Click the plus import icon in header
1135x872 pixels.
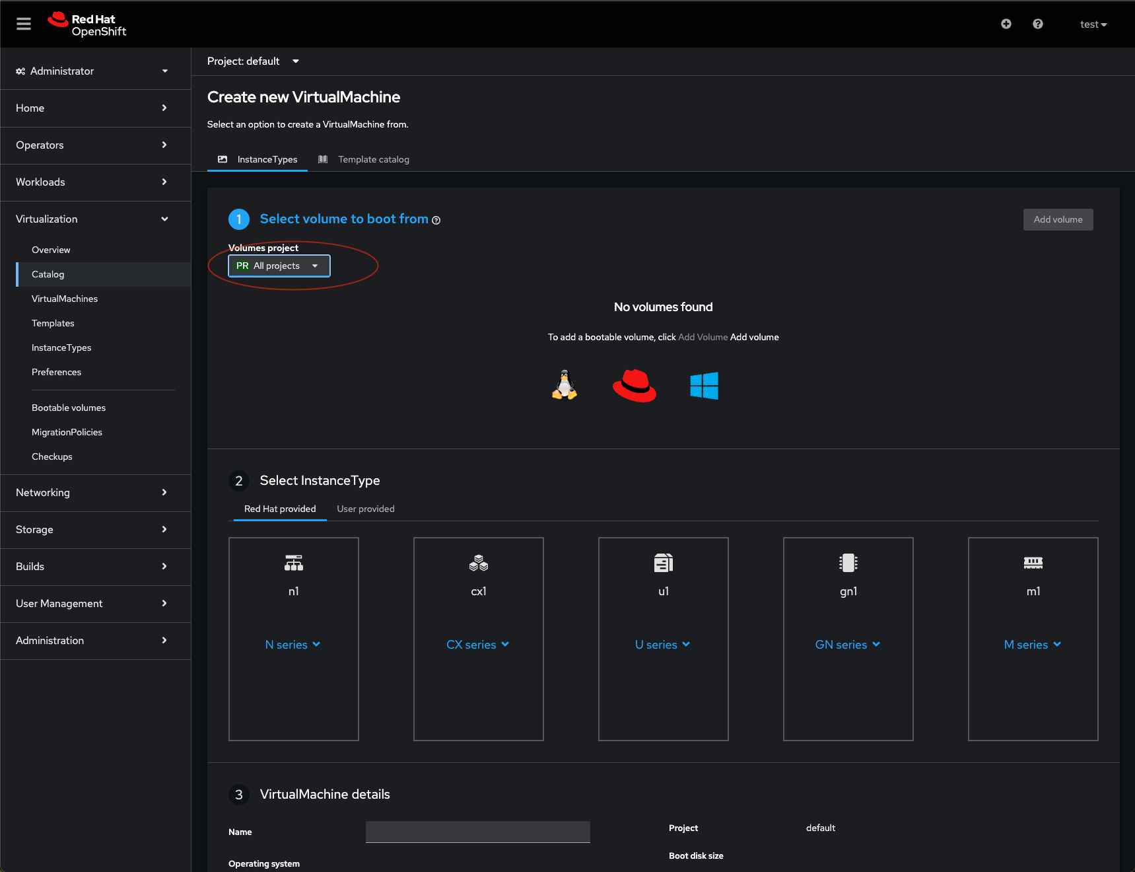click(1006, 24)
